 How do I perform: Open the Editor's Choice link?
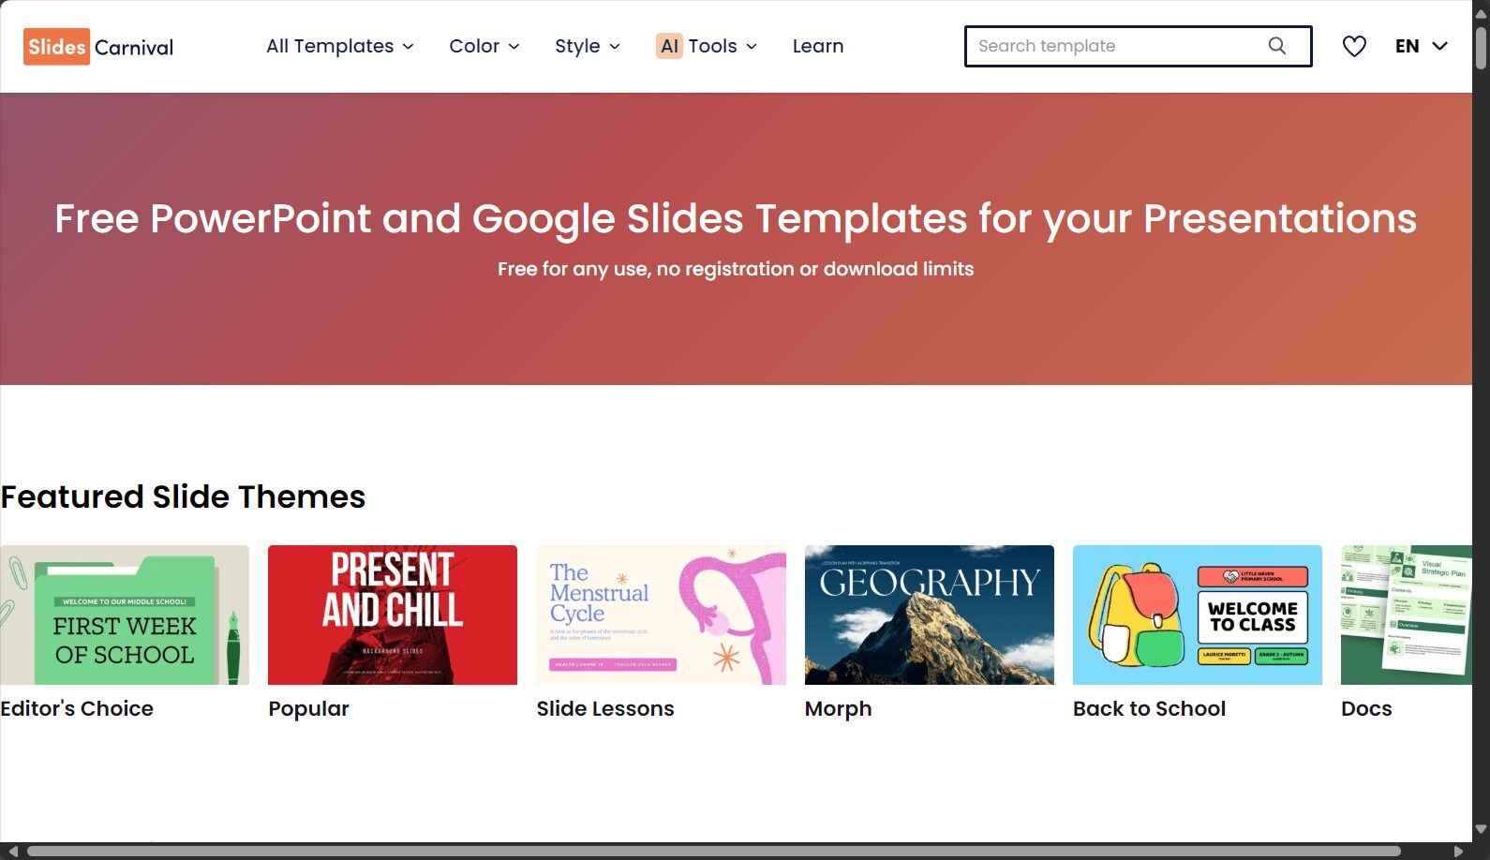(x=77, y=708)
